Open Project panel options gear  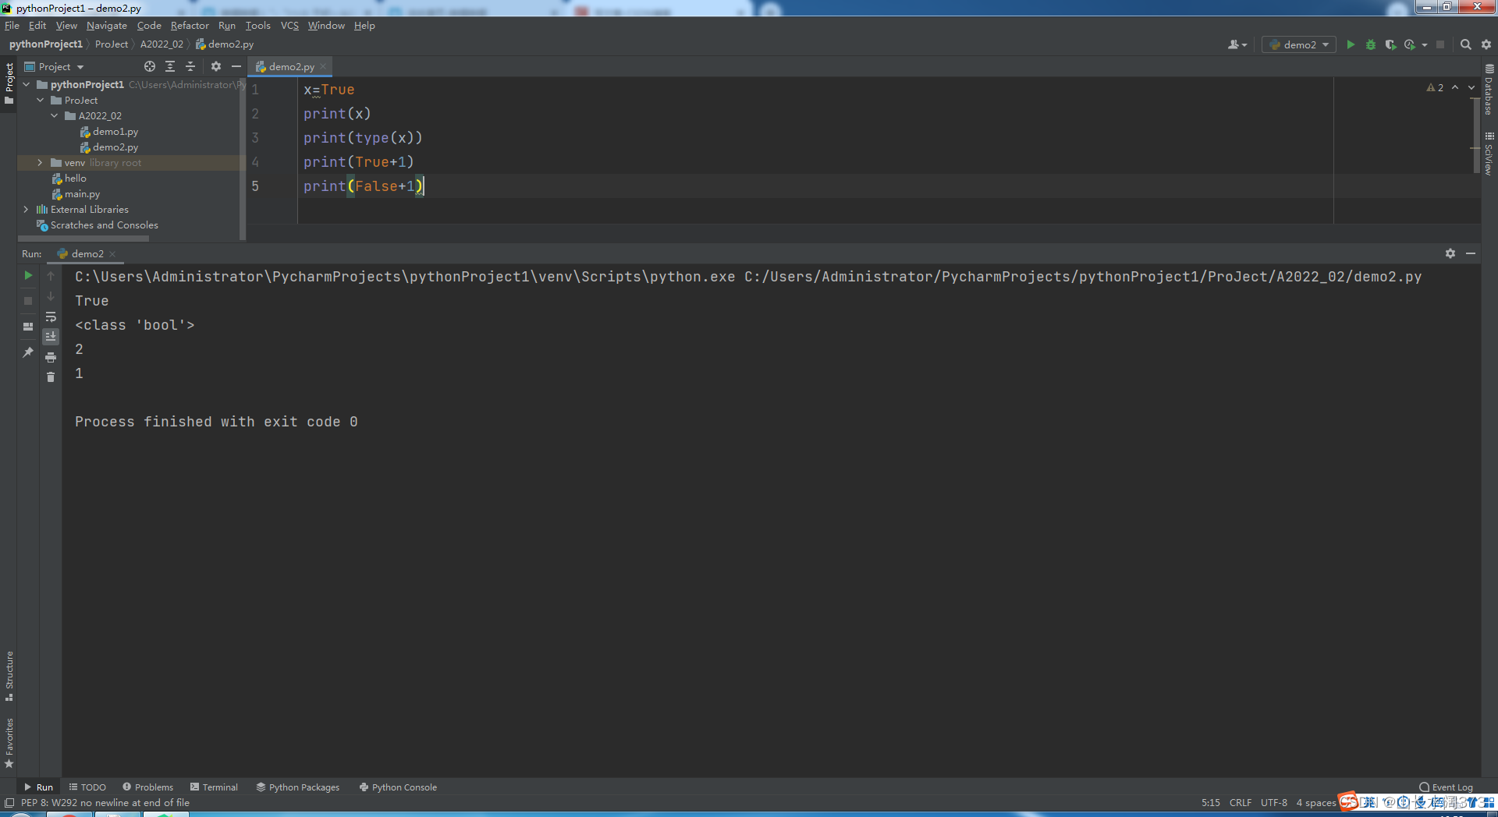(x=216, y=66)
